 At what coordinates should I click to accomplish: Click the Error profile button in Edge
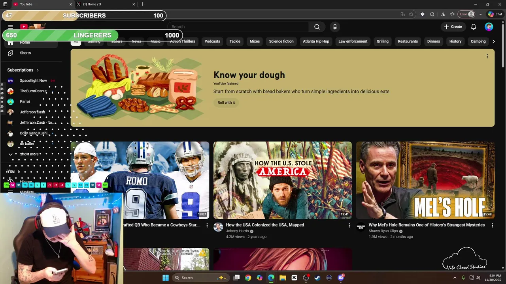tap(466, 14)
